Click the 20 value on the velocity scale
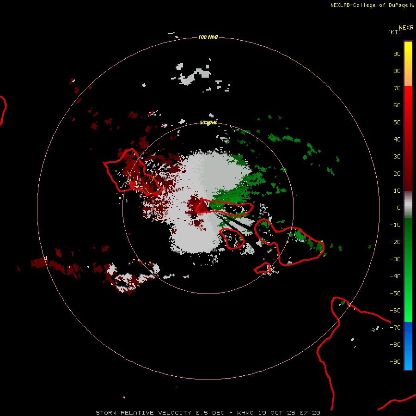This screenshot has width=416, height=416. coord(397,173)
